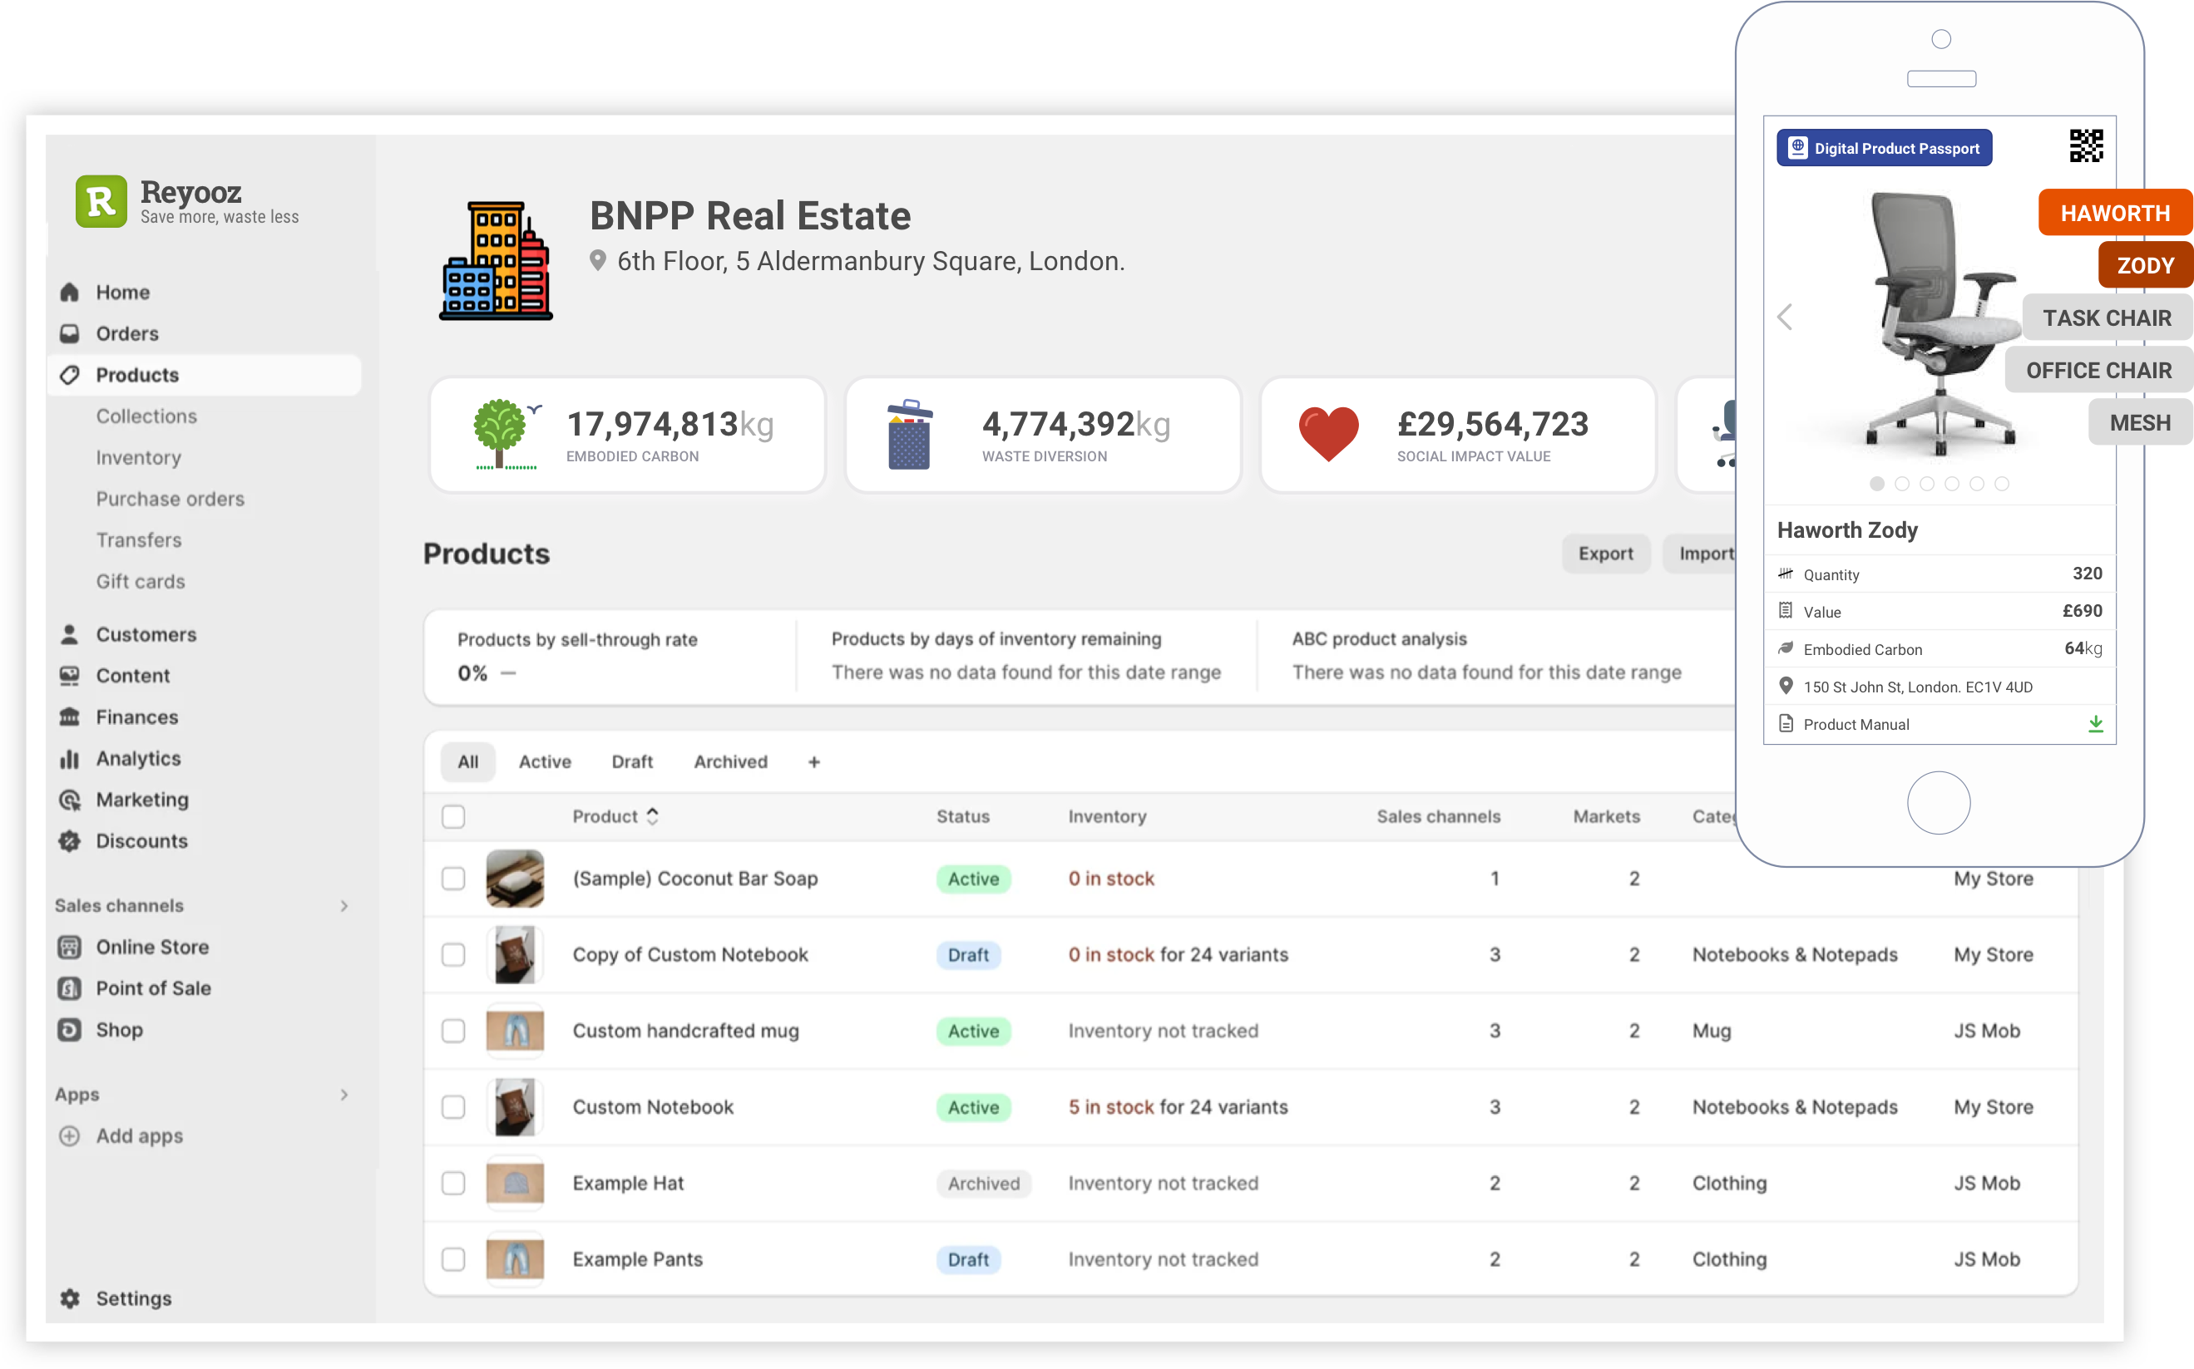Open the Inventory sidebar menu item

[139, 457]
